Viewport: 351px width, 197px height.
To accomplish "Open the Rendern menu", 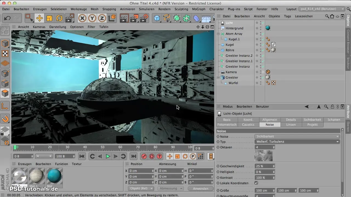I will point(165,9).
